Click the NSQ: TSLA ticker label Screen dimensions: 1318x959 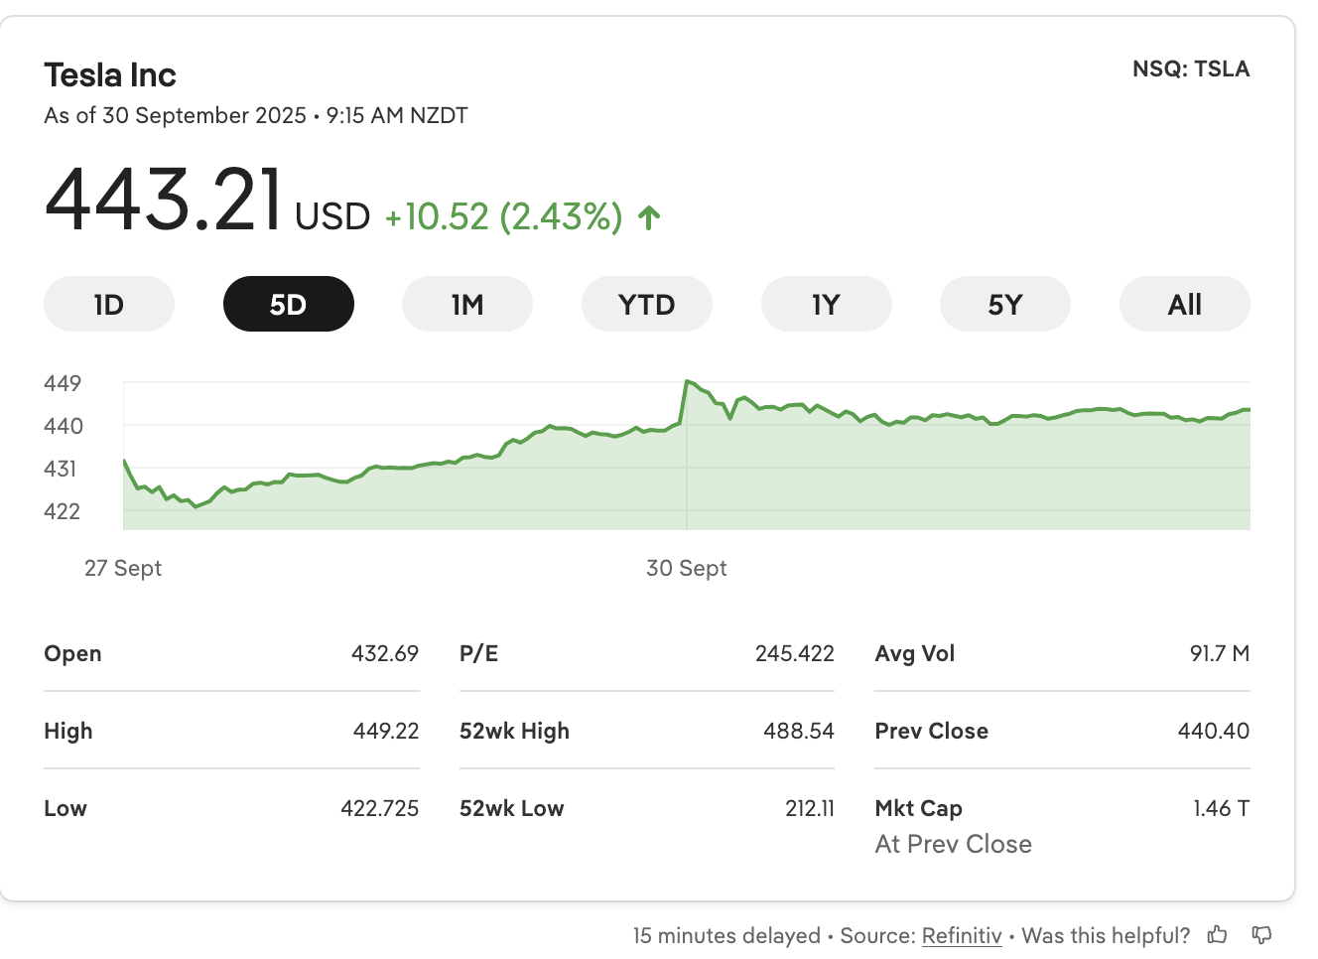point(1190,69)
